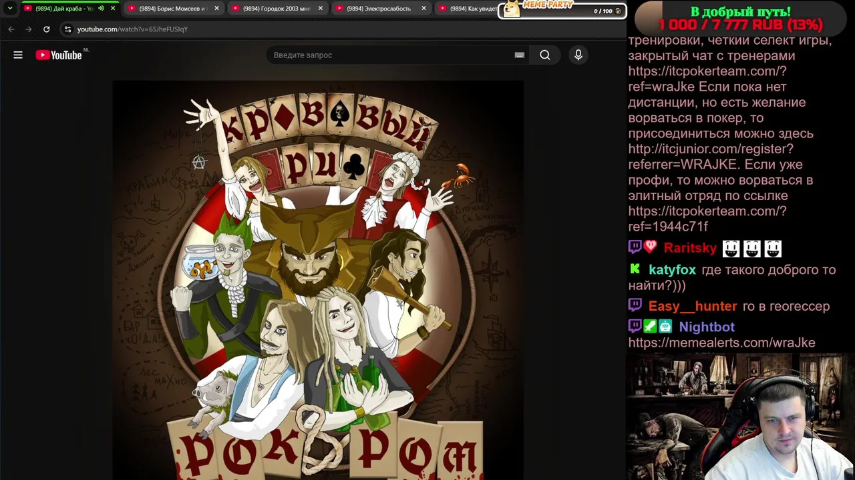Open site information icon in address bar

click(67, 29)
